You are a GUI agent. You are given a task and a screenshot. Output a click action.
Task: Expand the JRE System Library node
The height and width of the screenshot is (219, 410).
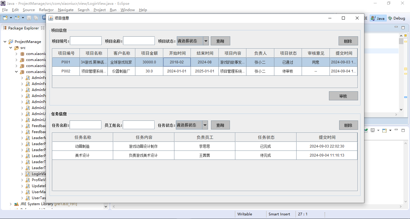click(11, 204)
